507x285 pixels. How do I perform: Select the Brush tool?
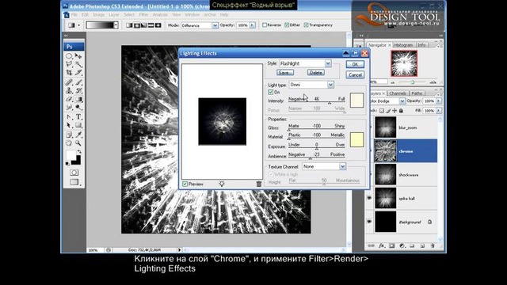click(78, 82)
